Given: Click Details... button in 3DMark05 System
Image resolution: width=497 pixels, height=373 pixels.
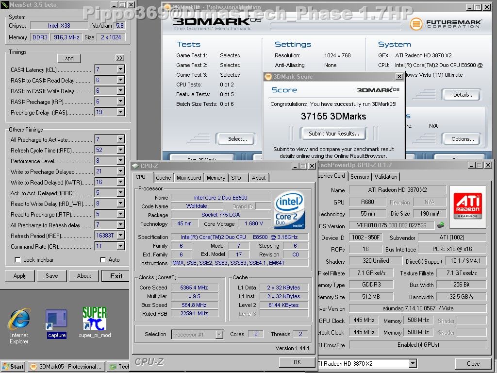Looking at the screenshot, I should click(461, 95).
